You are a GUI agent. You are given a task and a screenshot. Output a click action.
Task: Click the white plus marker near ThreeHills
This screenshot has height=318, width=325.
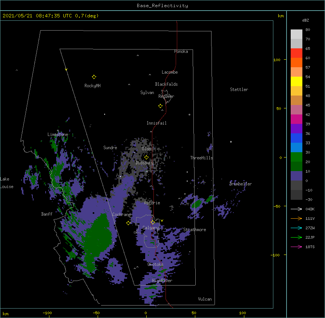click(x=231, y=142)
